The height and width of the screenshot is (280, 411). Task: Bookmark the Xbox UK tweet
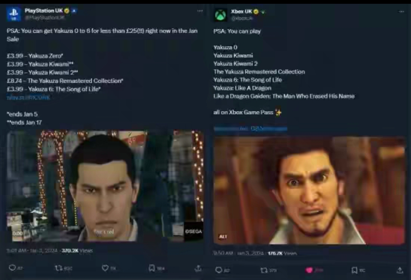[354, 270]
